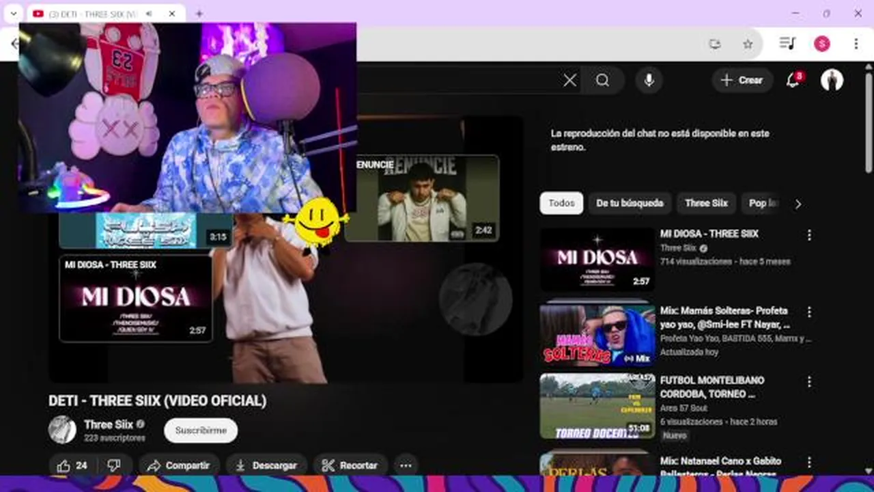This screenshot has width=874, height=492.
Task: Open MI DIOSA end screen card
Action: tap(136, 299)
